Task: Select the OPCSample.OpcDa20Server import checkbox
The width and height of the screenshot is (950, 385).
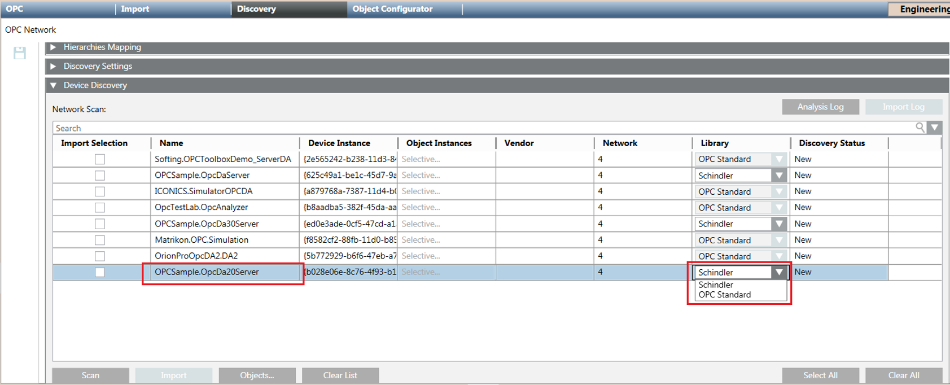Action: pos(100,272)
